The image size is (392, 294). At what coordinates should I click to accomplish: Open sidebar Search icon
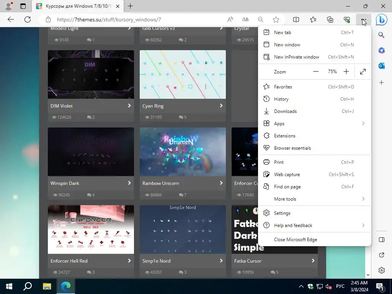point(381,35)
